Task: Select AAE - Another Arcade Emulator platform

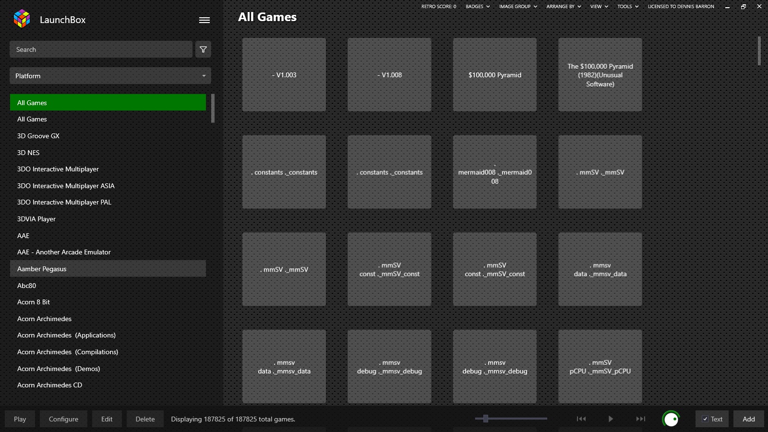Action: coord(108,252)
